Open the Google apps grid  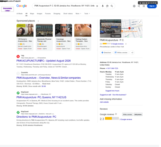(x=144, y=6)
